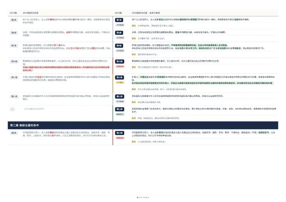Image resolution: width=286 pixels, height=202 pixels.
Task: Click the 解读 label in the 第11条 row
Action: click(x=134, y=89)
